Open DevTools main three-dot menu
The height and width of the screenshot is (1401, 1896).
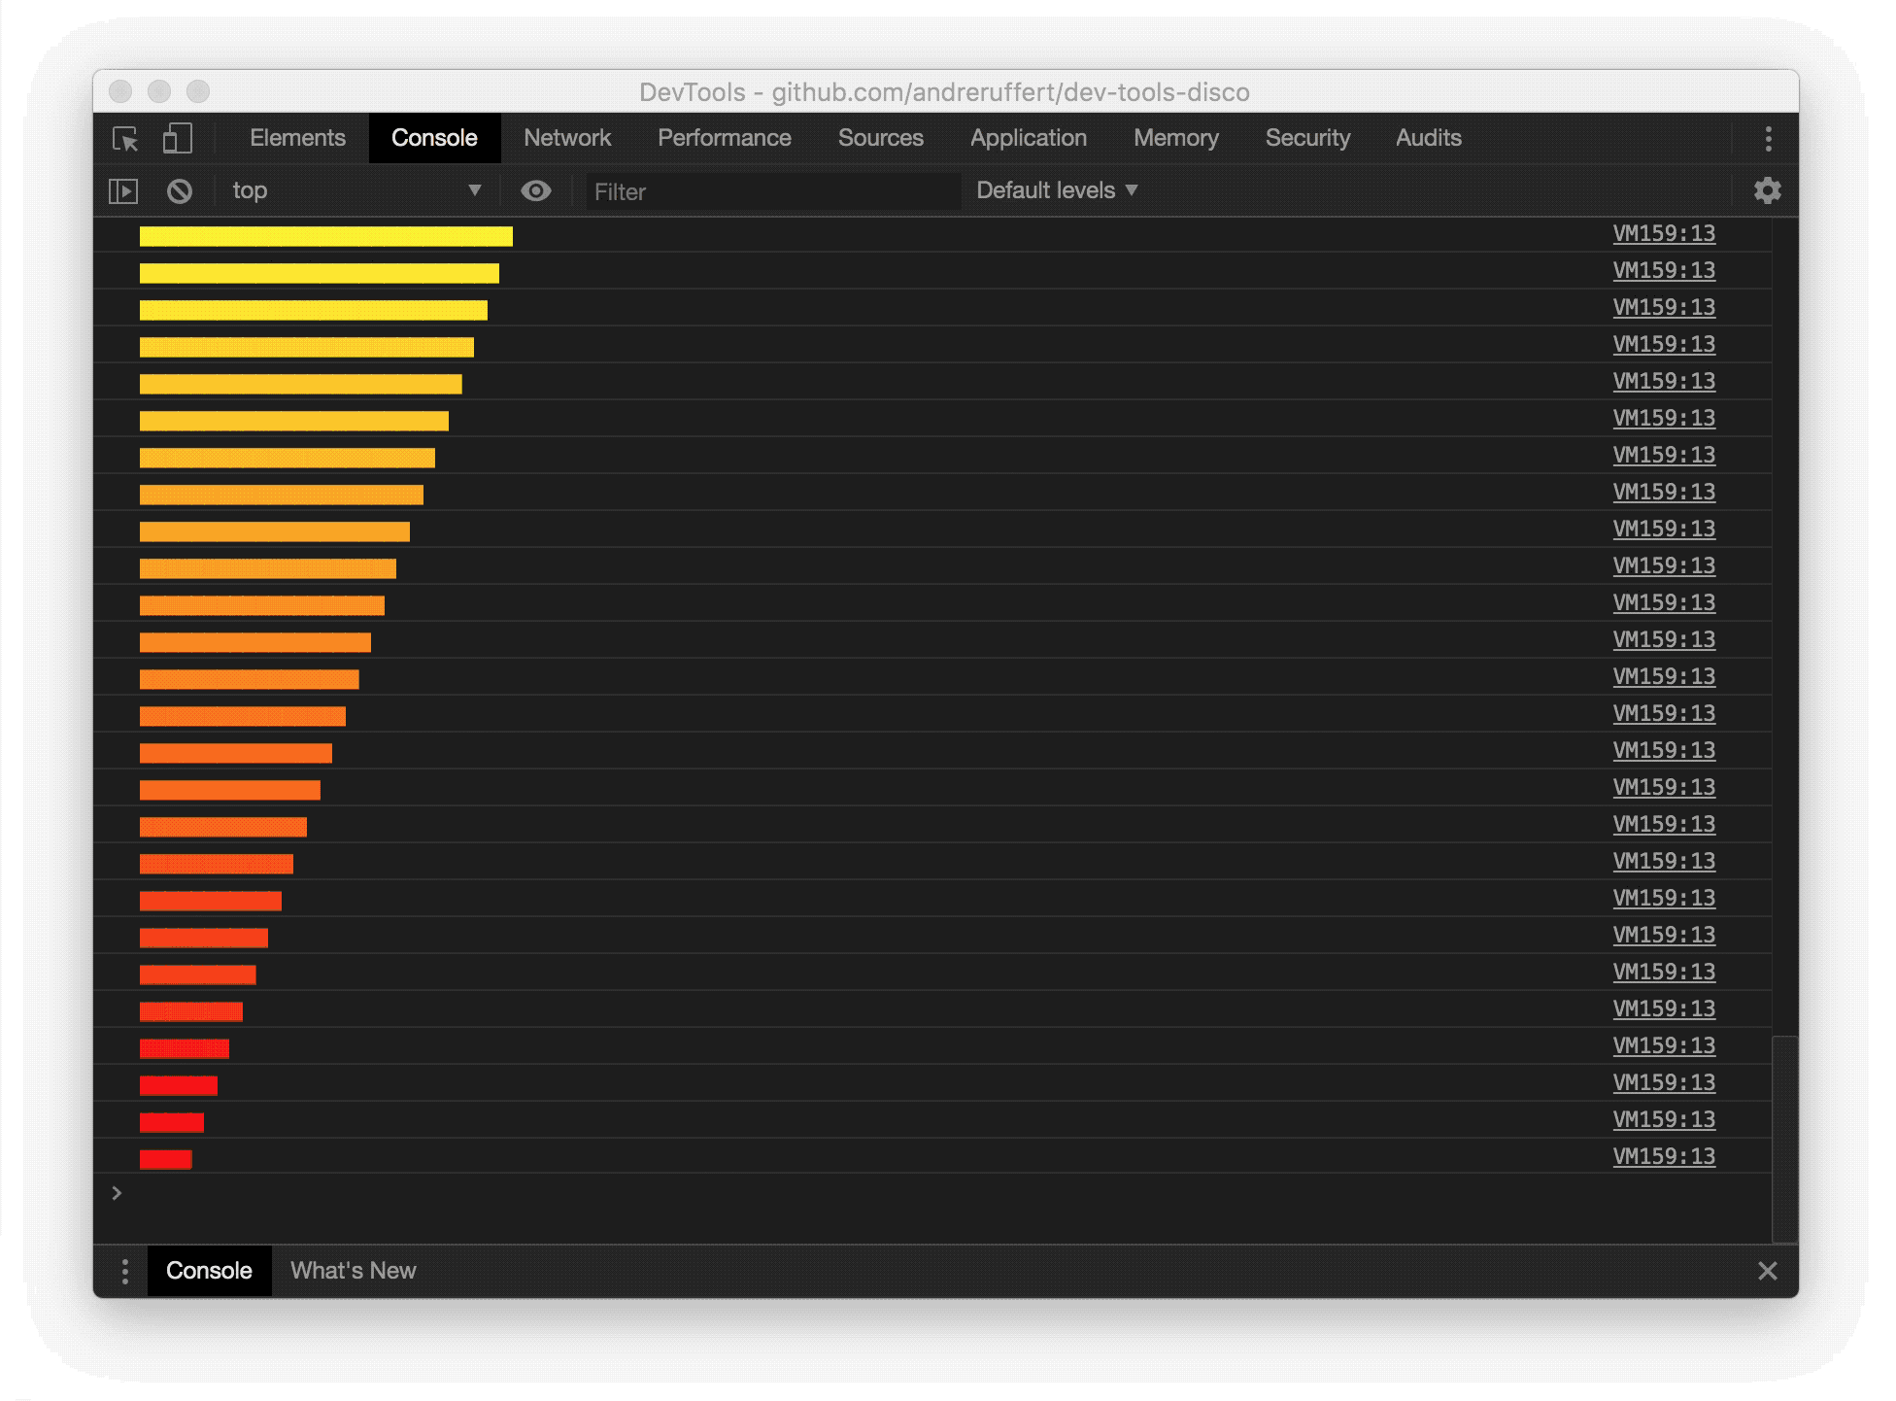pyautogui.click(x=1768, y=139)
